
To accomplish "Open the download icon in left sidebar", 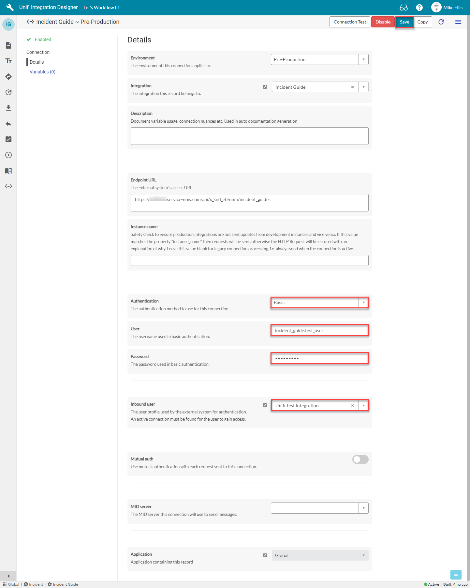I will point(8,108).
